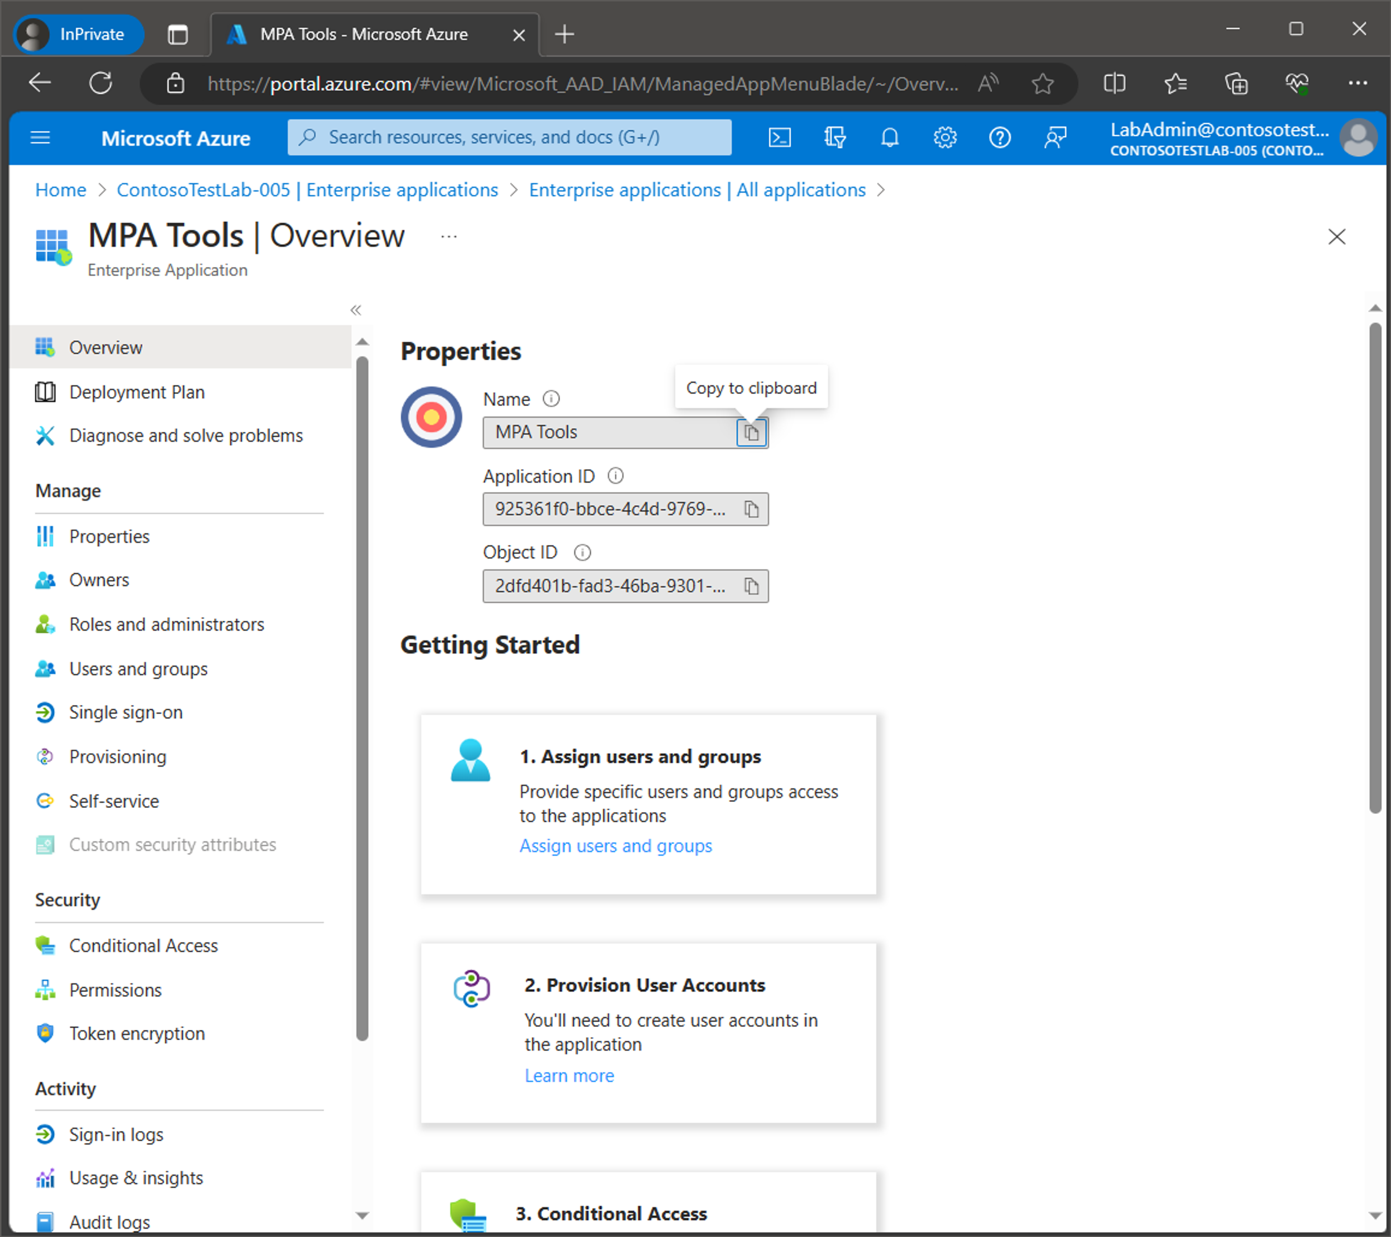The width and height of the screenshot is (1391, 1237).
Task: Show info tooltip next to Application ID
Action: (616, 476)
